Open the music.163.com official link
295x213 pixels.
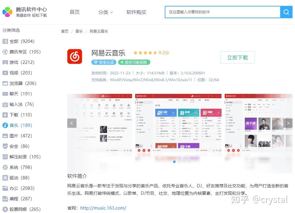(103, 208)
